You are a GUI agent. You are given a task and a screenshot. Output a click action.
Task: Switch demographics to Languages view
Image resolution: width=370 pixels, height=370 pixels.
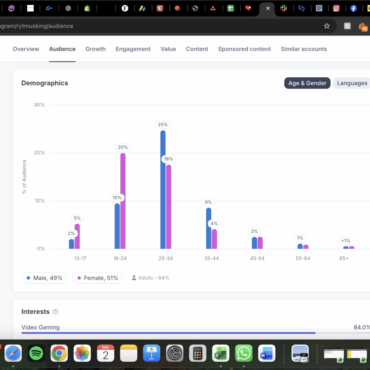pos(352,83)
